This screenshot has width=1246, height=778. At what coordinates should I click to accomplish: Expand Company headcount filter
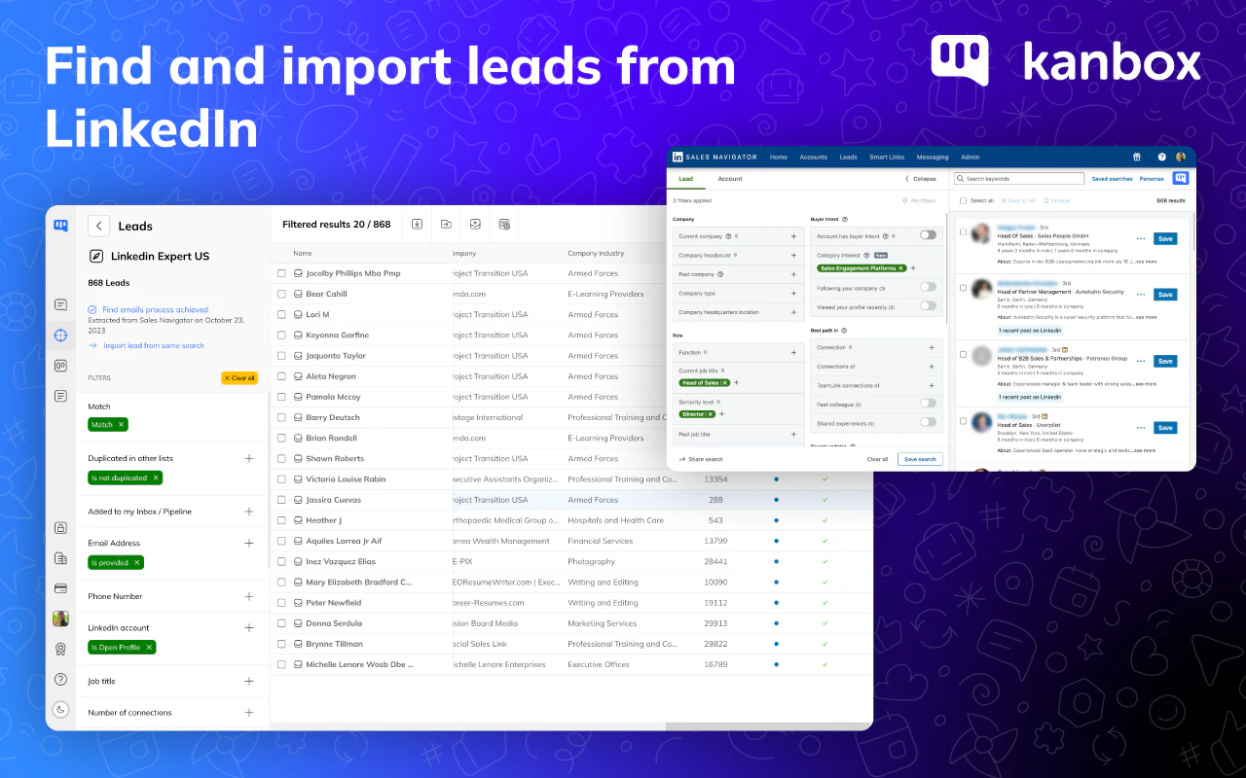point(793,255)
